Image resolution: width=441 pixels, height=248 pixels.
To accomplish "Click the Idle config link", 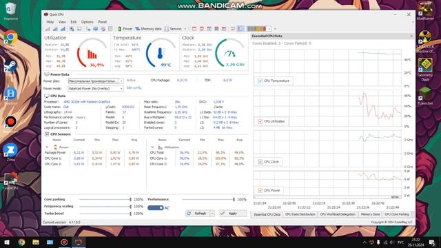I will 134,87.
